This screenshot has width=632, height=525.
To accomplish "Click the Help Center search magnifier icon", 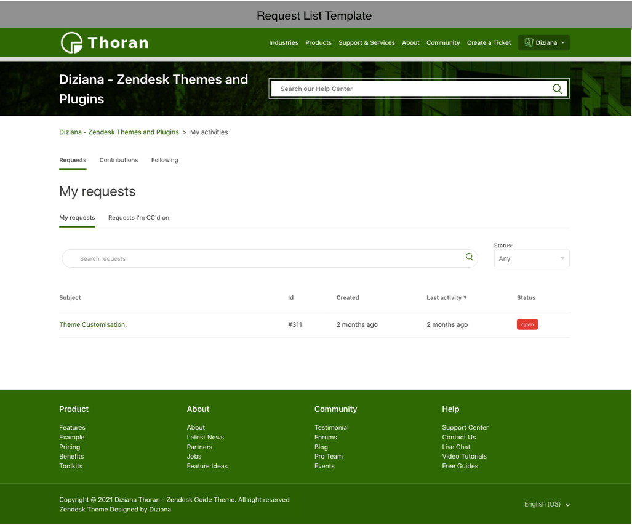I will [557, 89].
